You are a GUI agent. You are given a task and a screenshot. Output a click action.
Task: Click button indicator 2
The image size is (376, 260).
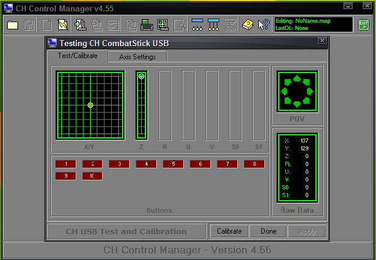coord(92,164)
